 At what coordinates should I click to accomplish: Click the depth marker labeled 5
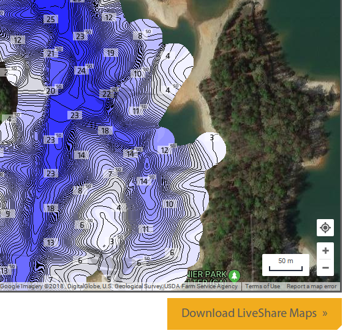109,279
